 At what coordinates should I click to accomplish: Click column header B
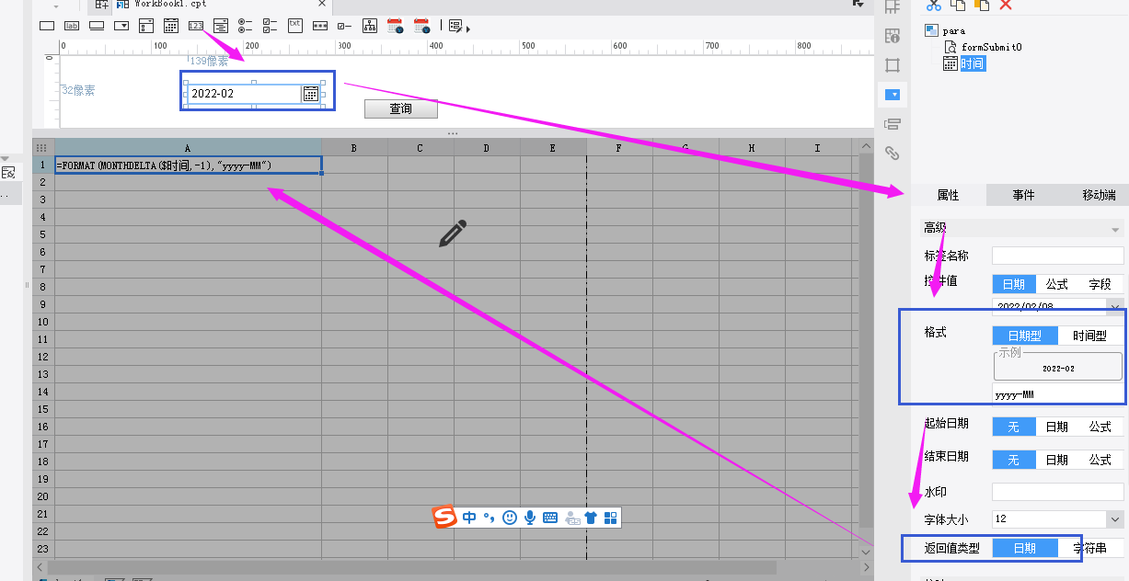354,147
